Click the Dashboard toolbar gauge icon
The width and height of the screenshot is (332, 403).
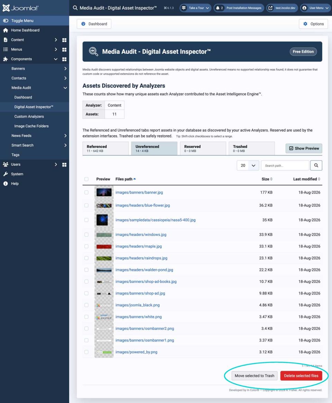(83, 24)
